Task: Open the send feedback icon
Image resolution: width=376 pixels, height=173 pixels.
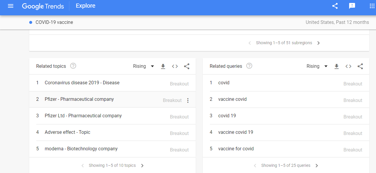Action: coord(352,6)
